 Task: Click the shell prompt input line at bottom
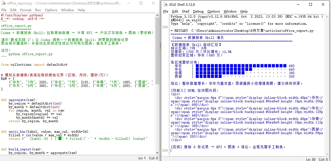[x=247, y=151]
